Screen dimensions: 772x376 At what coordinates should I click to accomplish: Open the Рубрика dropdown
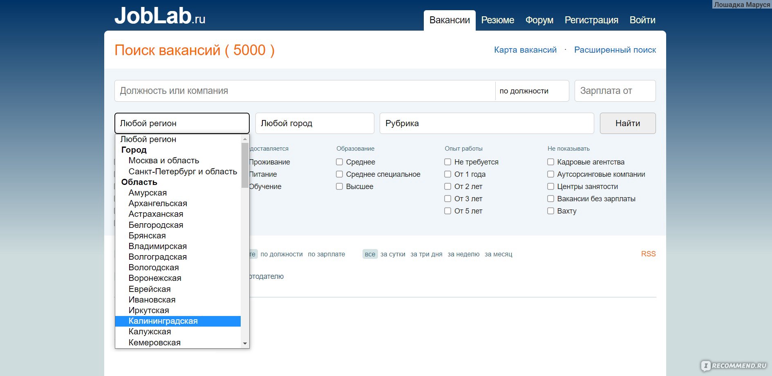[487, 123]
